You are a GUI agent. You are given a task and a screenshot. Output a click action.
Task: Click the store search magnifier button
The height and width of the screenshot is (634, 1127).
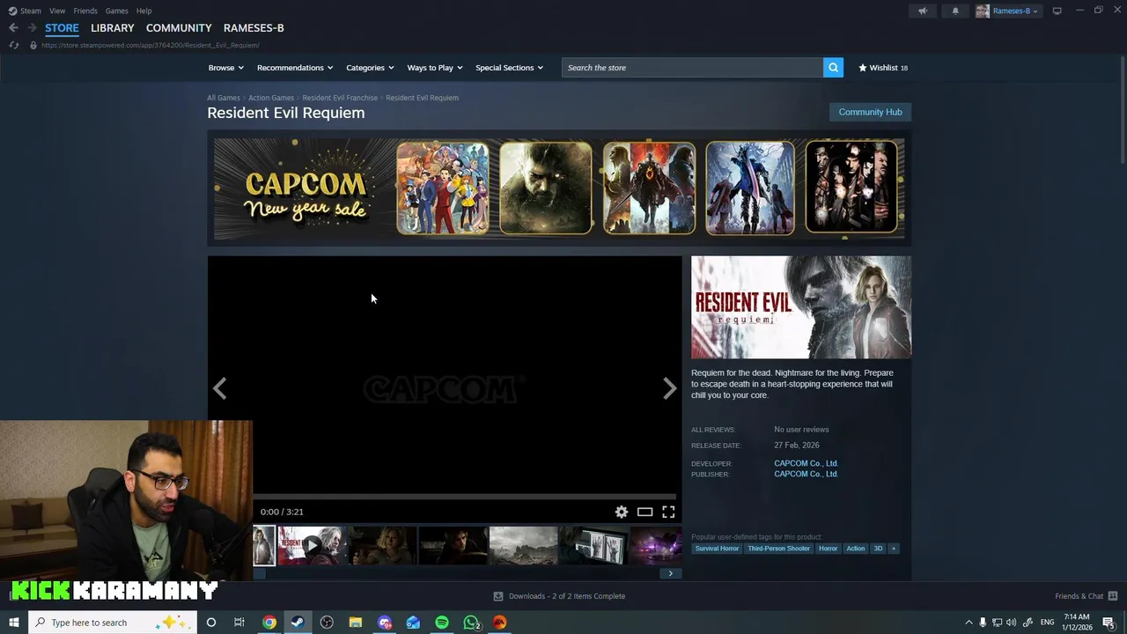[833, 68]
